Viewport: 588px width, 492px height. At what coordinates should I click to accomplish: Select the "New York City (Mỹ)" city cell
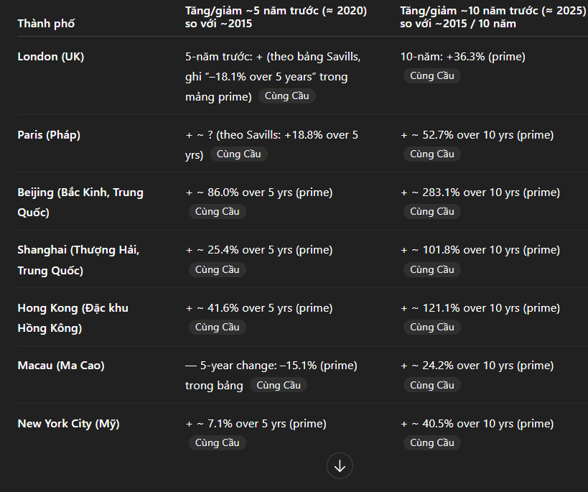click(68, 424)
